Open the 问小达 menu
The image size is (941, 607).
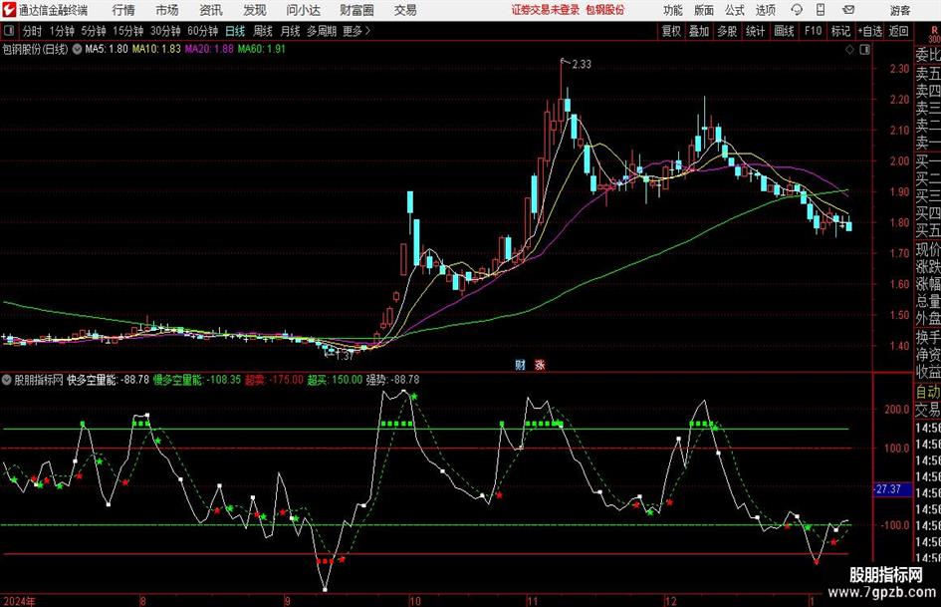coord(303,10)
